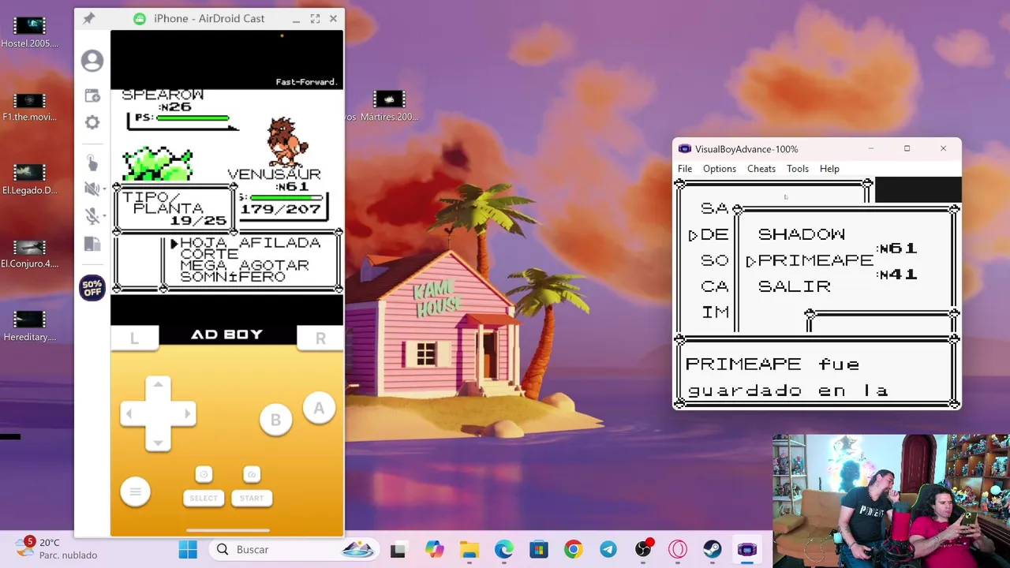Open the El.Conjuro.4 video file on desktop
This screenshot has width=1010, height=568.
[29, 252]
